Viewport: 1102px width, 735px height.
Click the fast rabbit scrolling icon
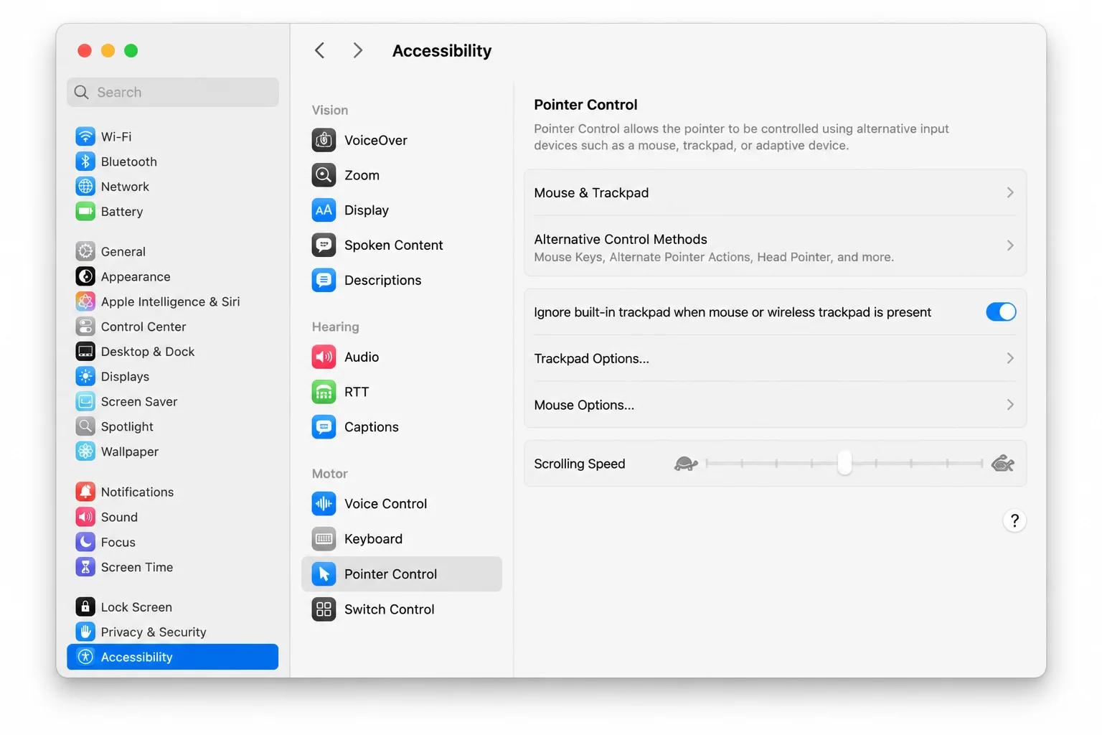(x=1002, y=464)
